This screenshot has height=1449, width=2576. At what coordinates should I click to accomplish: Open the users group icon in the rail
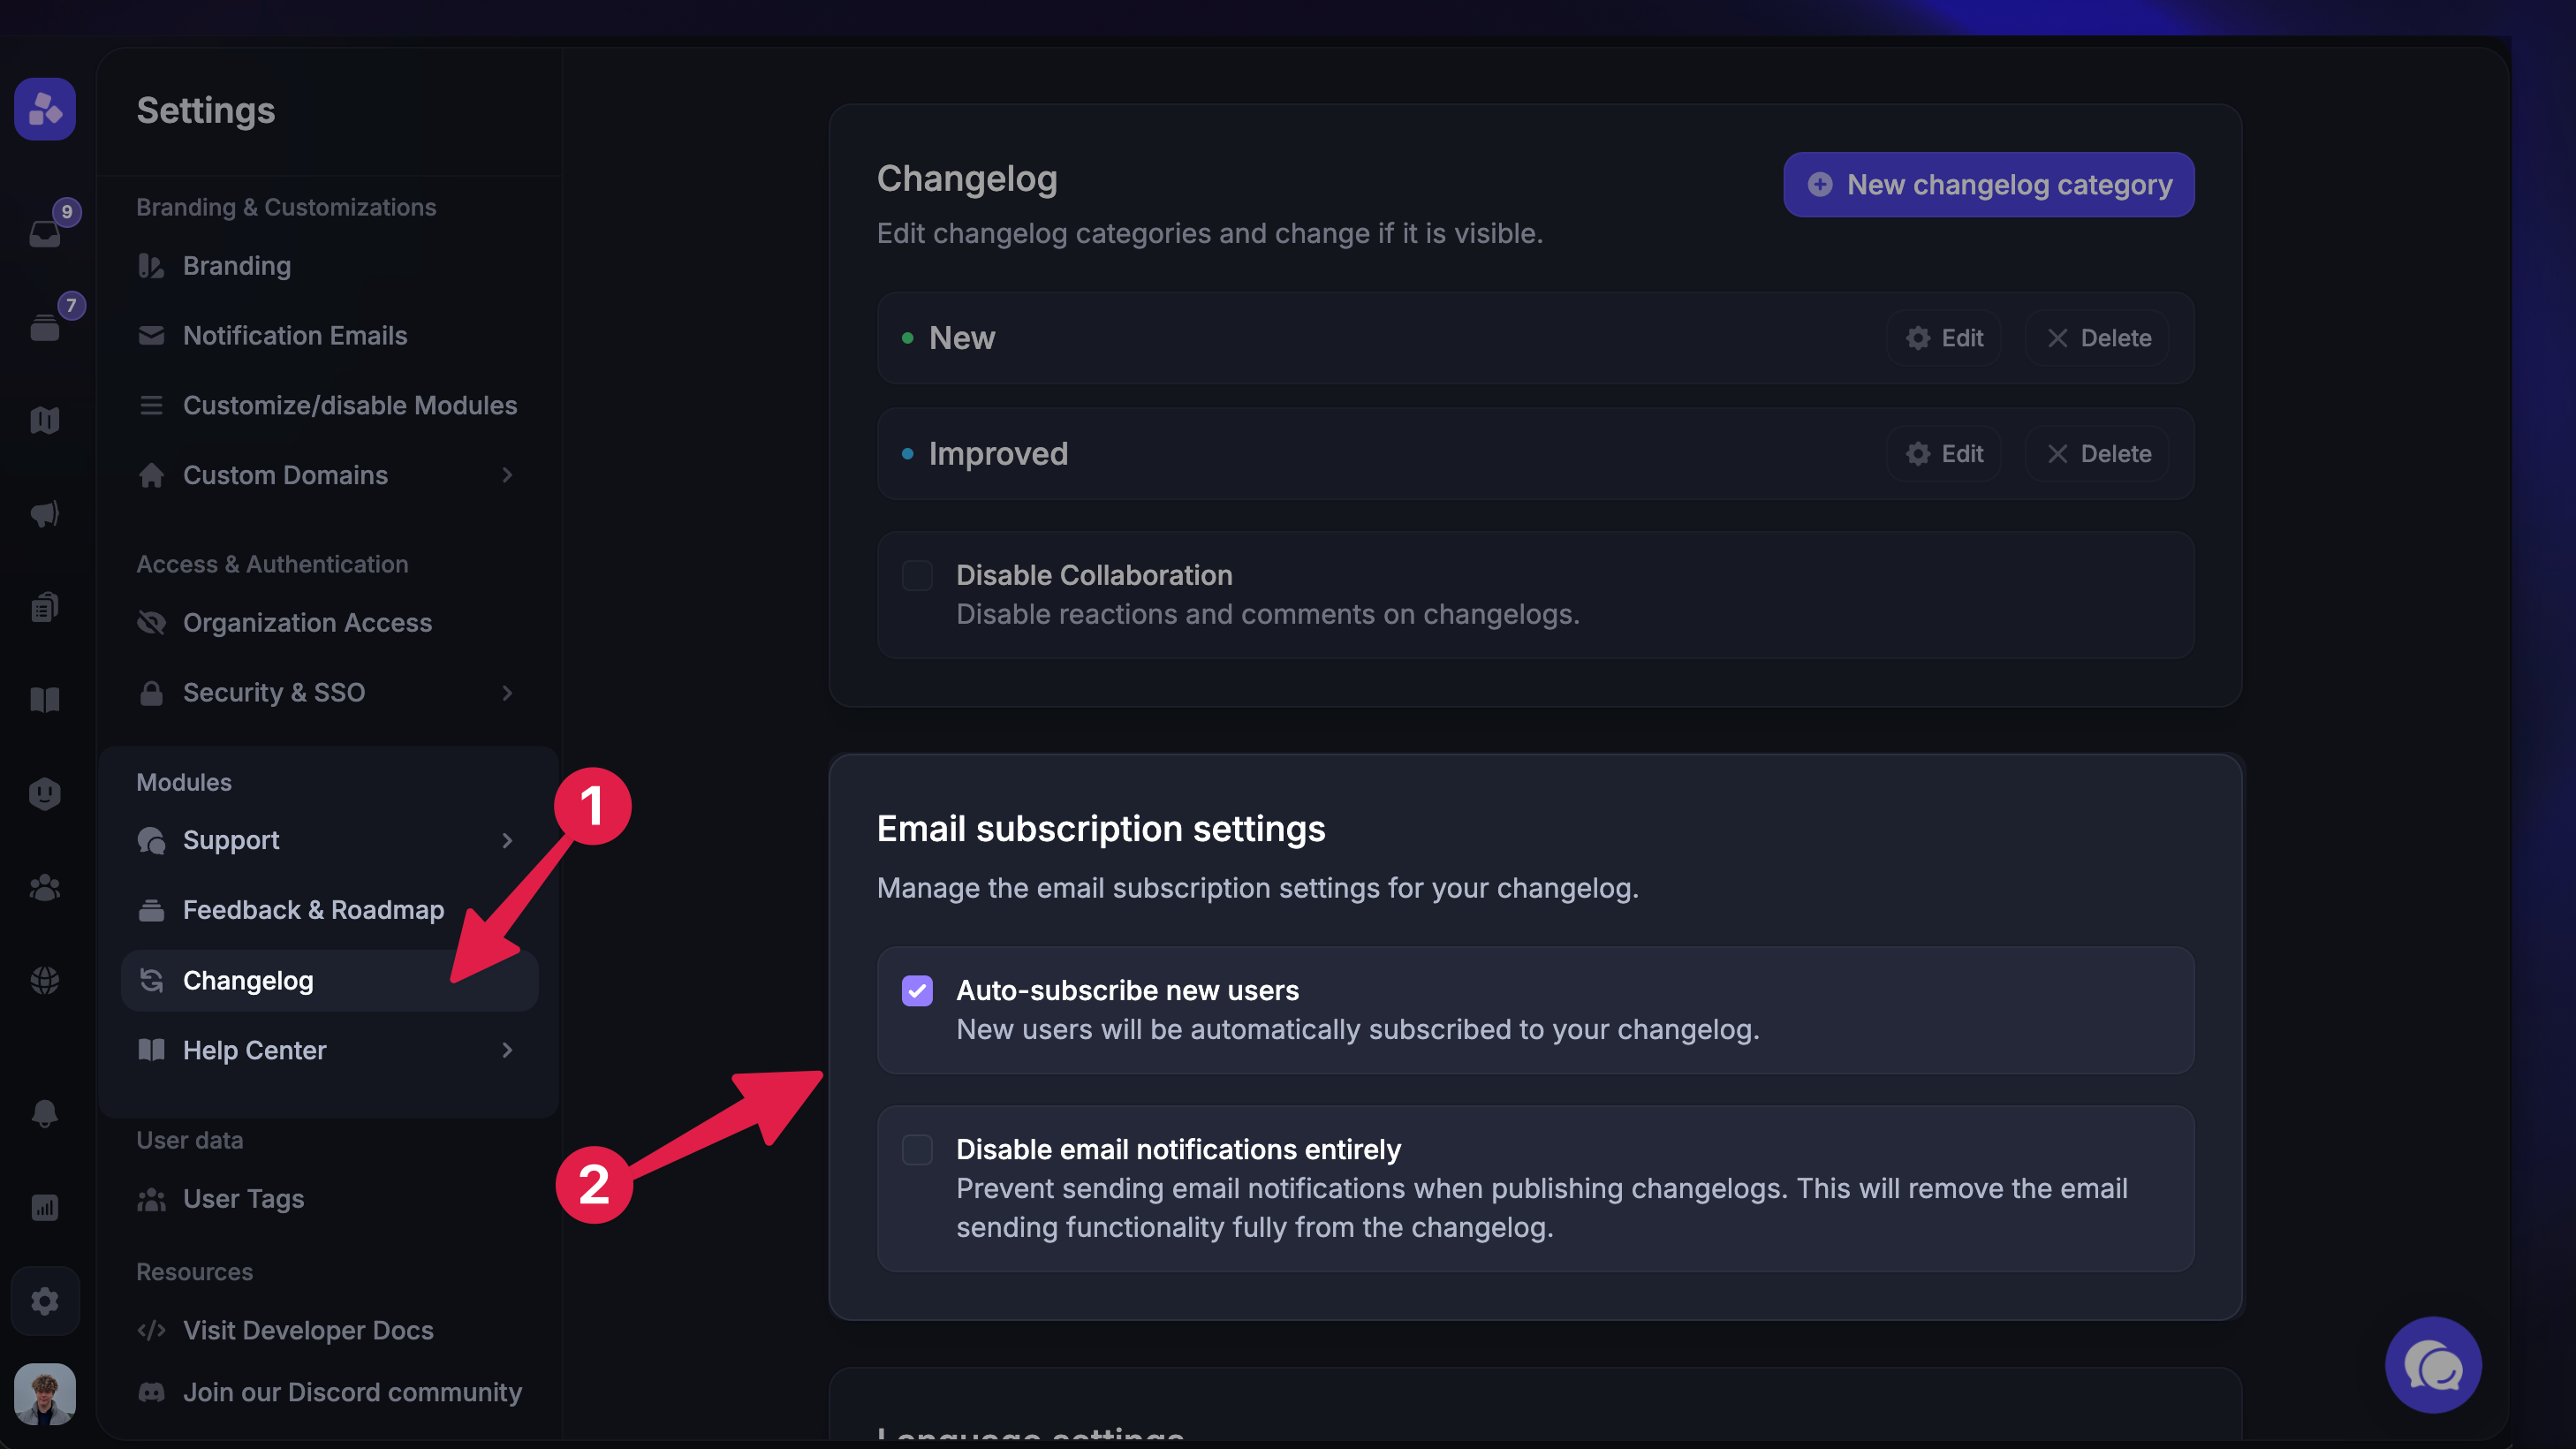click(45, 887)
